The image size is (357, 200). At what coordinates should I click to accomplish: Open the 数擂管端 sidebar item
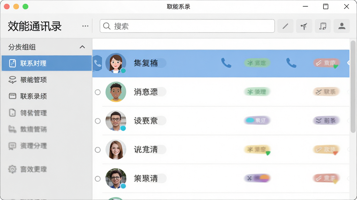(47, 130)
